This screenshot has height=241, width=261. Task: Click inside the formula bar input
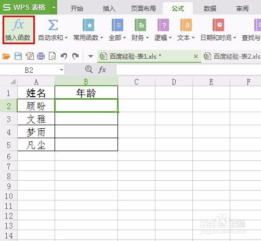point(189,70)
